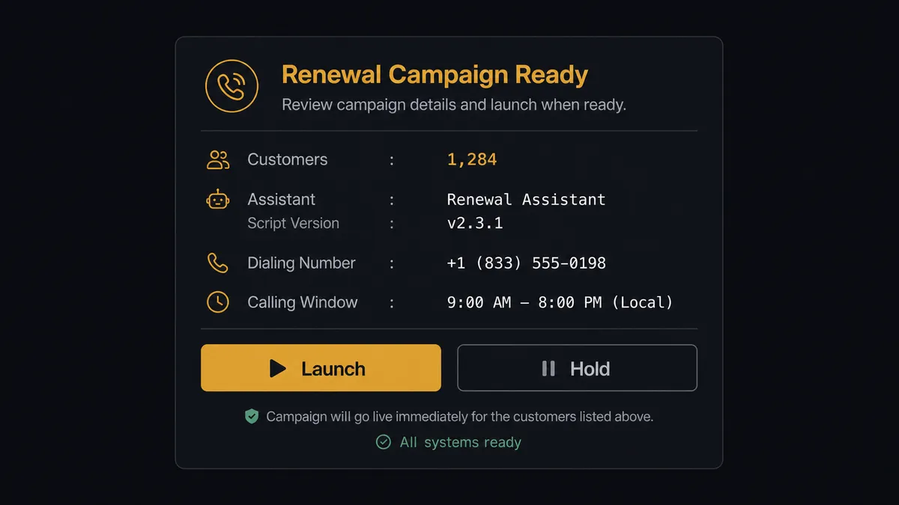
Task: Click the Hold button
Action: click(577, 368)
